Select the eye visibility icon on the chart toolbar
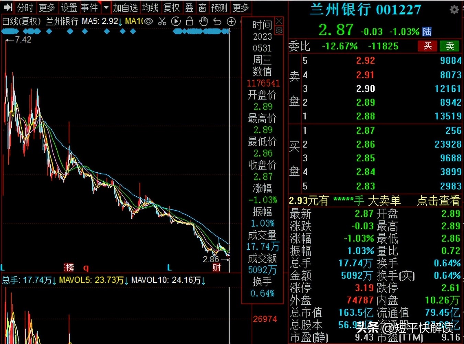This screenshot has height=344, width=464. tap(148, 21)
